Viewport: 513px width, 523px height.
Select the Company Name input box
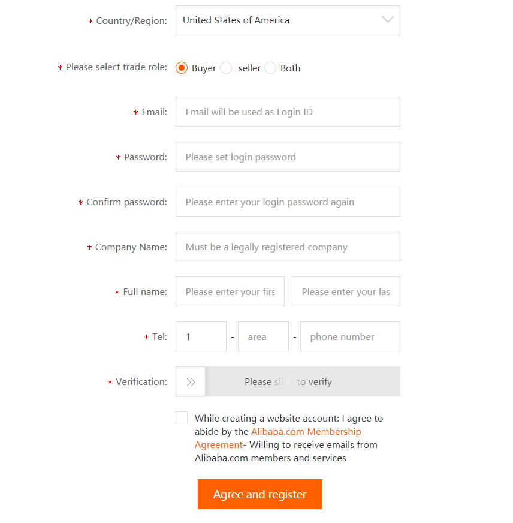(x=288, y=247)
